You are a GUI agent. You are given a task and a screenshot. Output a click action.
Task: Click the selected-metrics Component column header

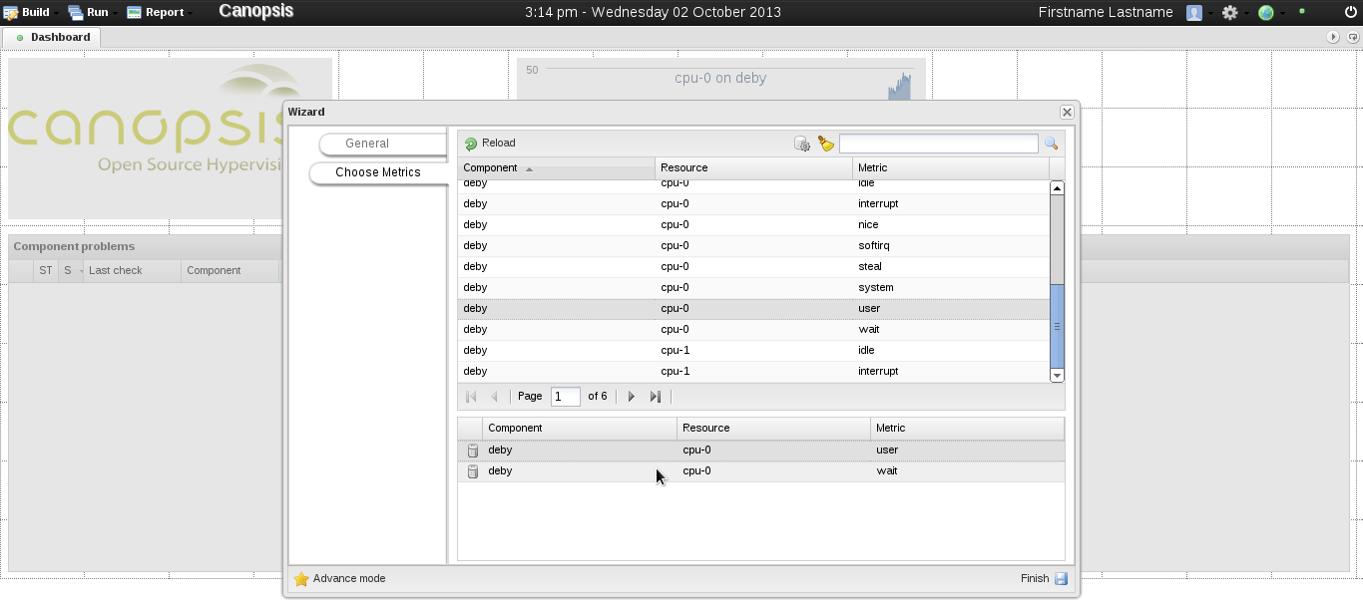click(580, 428)
